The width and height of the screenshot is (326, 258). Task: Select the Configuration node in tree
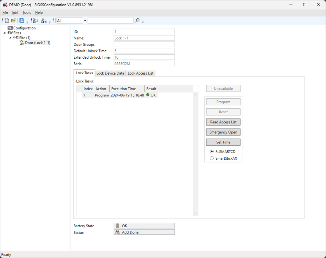pyautogui.click(x=24, y=28)
